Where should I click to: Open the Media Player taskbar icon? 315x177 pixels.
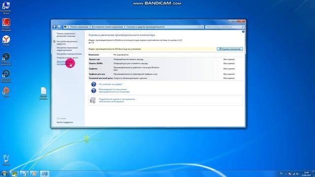[34, 174]
